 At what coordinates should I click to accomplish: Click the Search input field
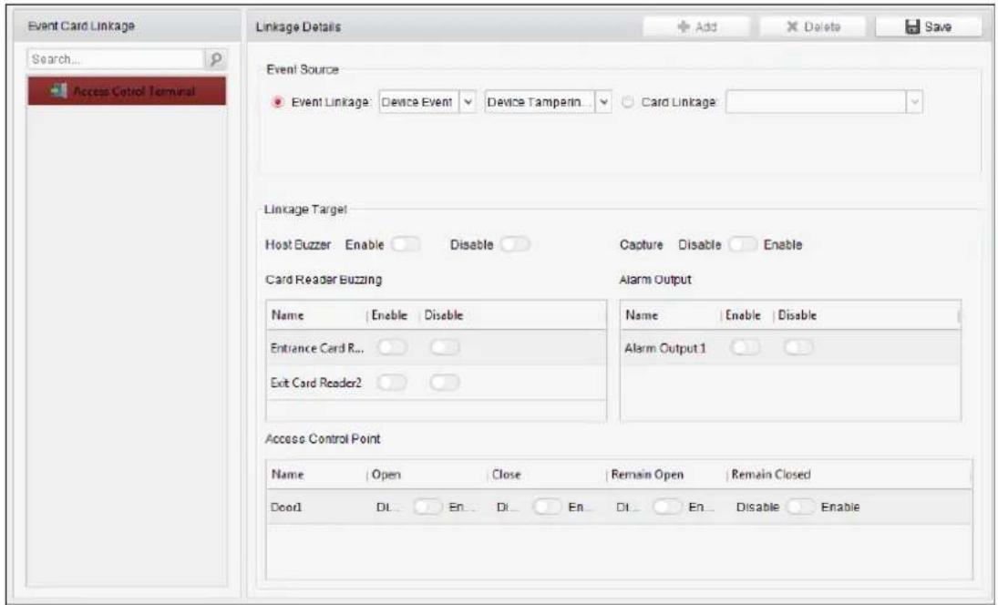pos(116,59)
